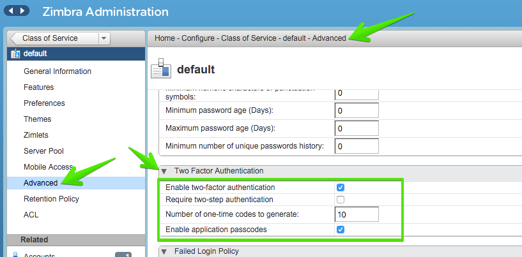This screenshot has width=522, height=257.
Task: Click the punctuation symbols minimum field
Action: click(357, 94)
